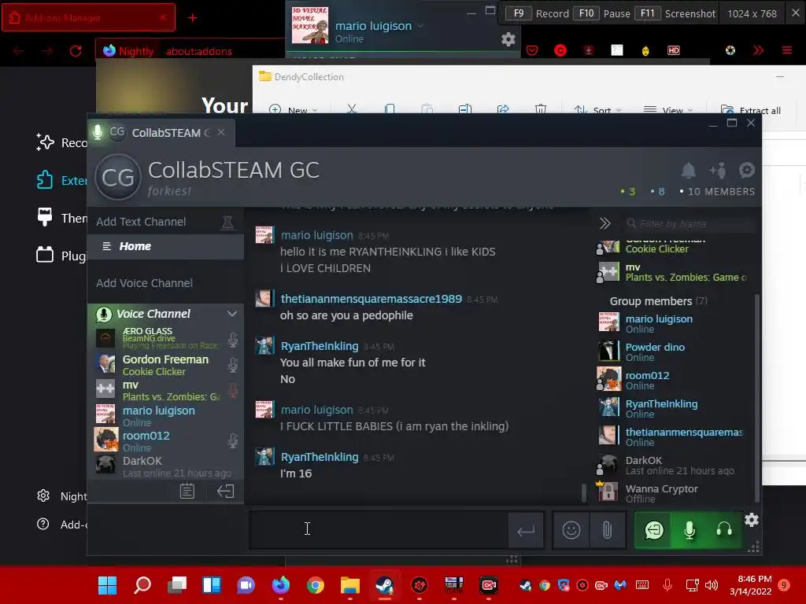Click Windows Start button on taskbar
The image size is (806, 604).
(x=107, y=585)
